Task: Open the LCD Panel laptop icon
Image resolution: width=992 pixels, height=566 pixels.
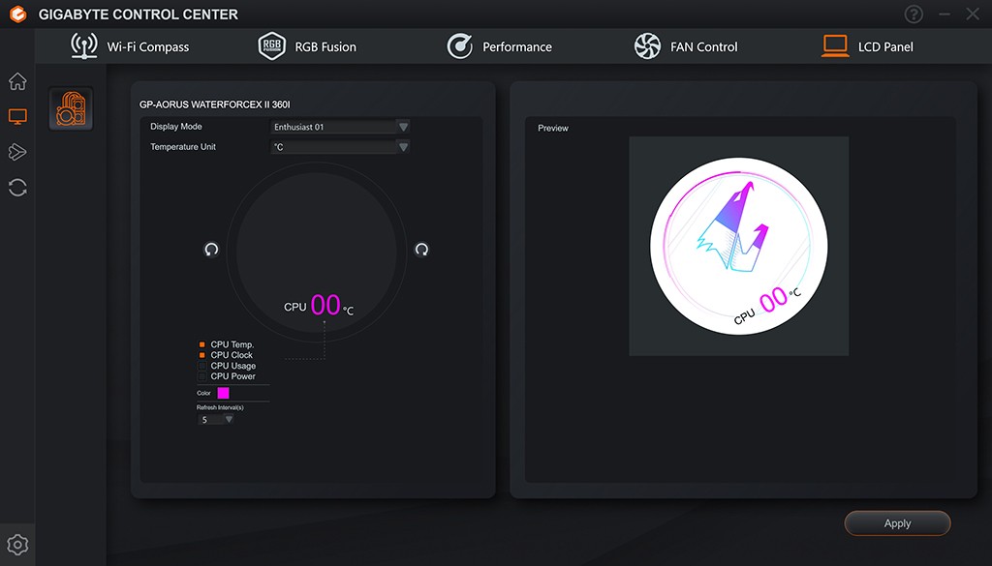Action: click(835, 46)
